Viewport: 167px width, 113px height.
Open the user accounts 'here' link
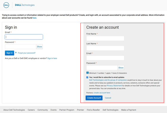35,18
